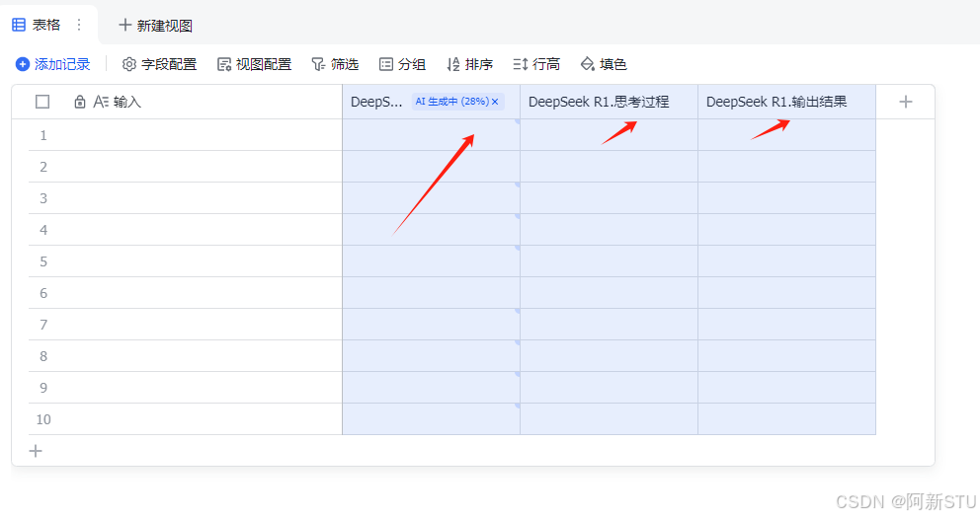
Task: Tick the select-all checkbox in header
Action: [x=42, y=102]
